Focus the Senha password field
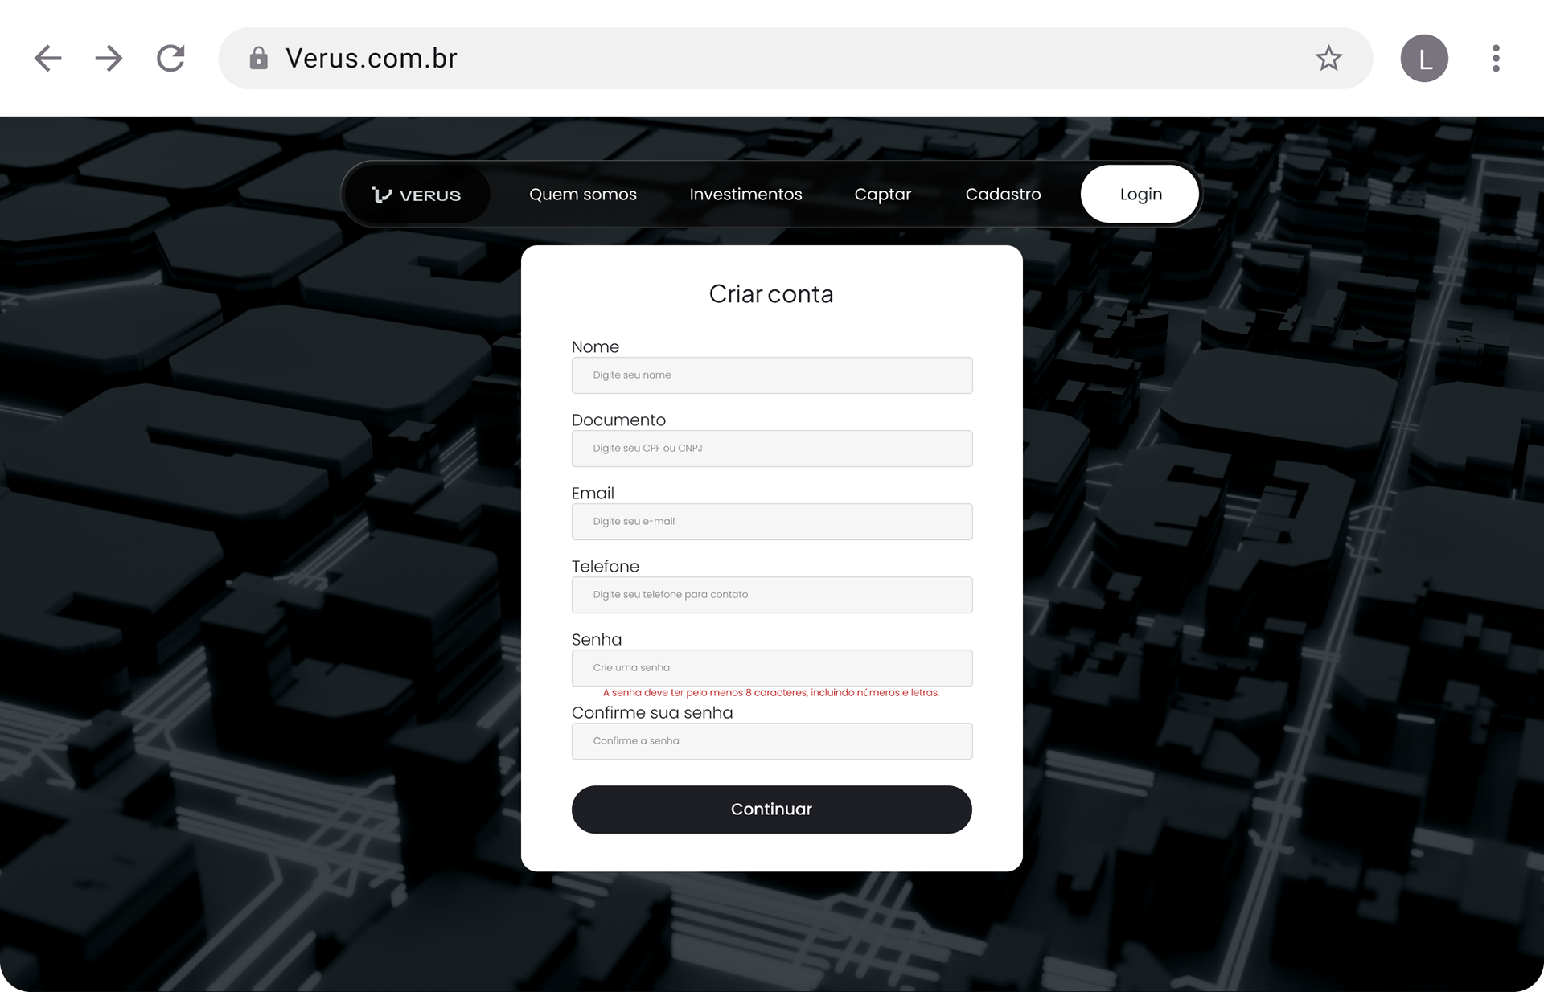Viewport: 1544px width, 992px height. [x=772, y=668]
